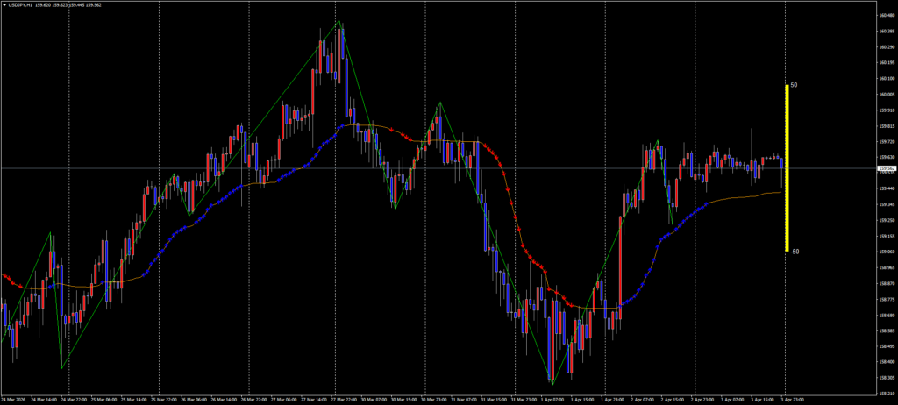Click the 50 label above yellow bar
This screenshot has width=898, height=405.
(794, 86)
